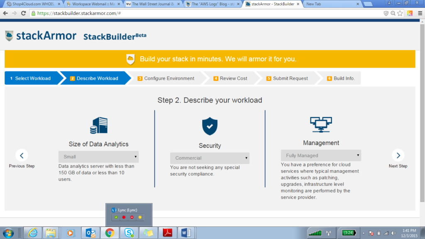Open the Management dropdown showing Fully Managed

[x=321, y=155]
